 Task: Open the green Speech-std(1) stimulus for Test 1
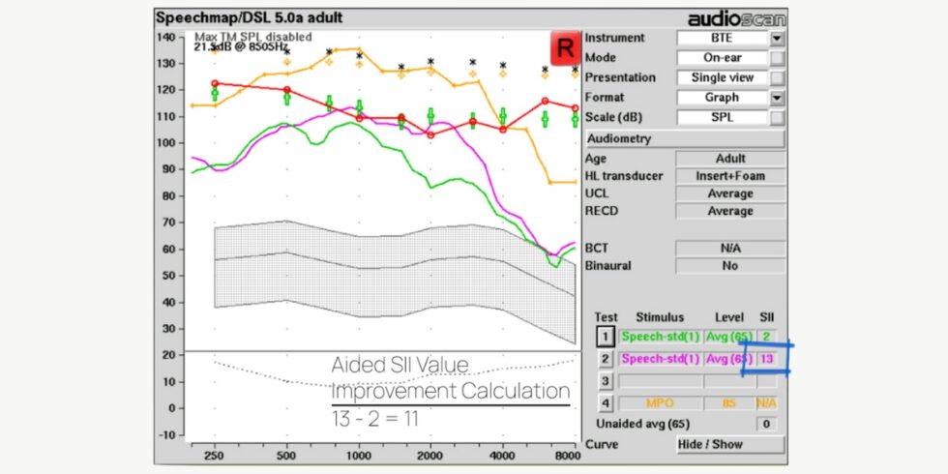pos(659,337)
